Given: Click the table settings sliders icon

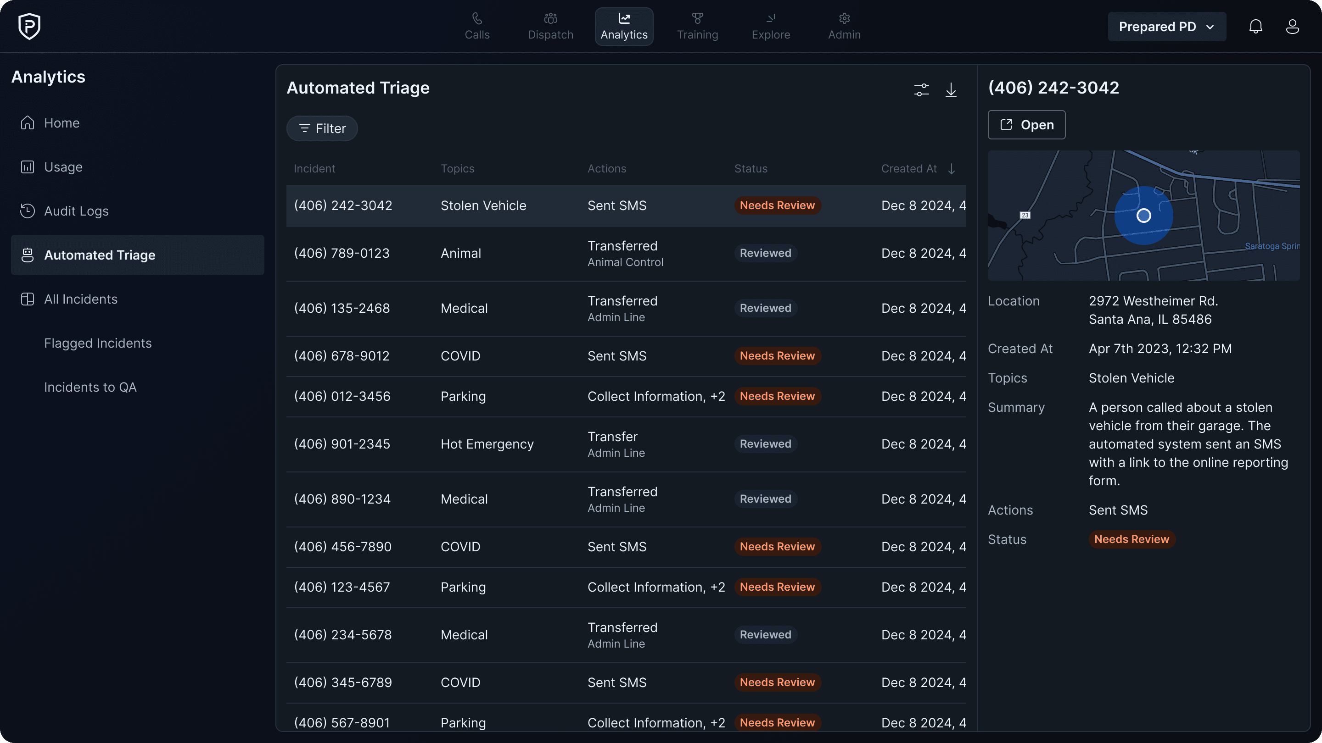Looking at the screenshot, I should tap(921, 90).
